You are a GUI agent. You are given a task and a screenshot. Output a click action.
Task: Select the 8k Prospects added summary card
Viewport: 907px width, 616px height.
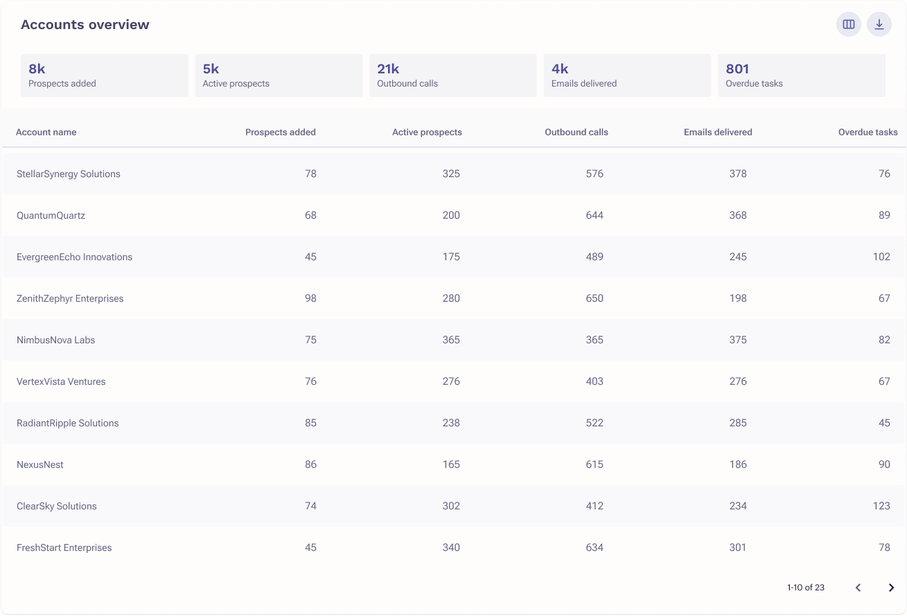coord(105,75)
